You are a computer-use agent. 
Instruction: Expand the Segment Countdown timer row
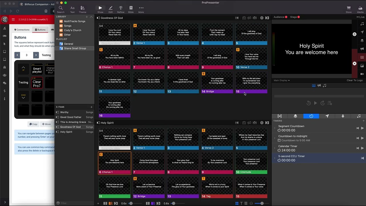275,128
